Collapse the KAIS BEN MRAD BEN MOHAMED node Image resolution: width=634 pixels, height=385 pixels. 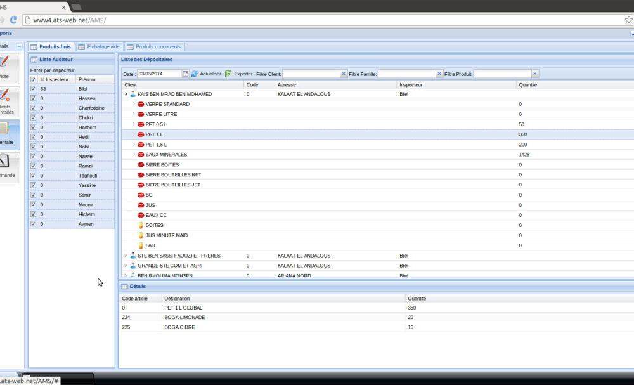pyautogui.click(x=126, y=94)
